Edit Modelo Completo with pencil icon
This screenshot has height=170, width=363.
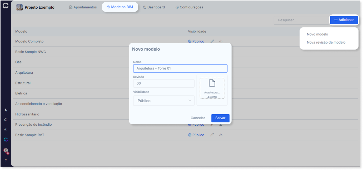[x=212, y=41]
